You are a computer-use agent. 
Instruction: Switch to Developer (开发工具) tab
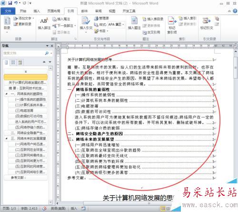[x=129, y=11]
